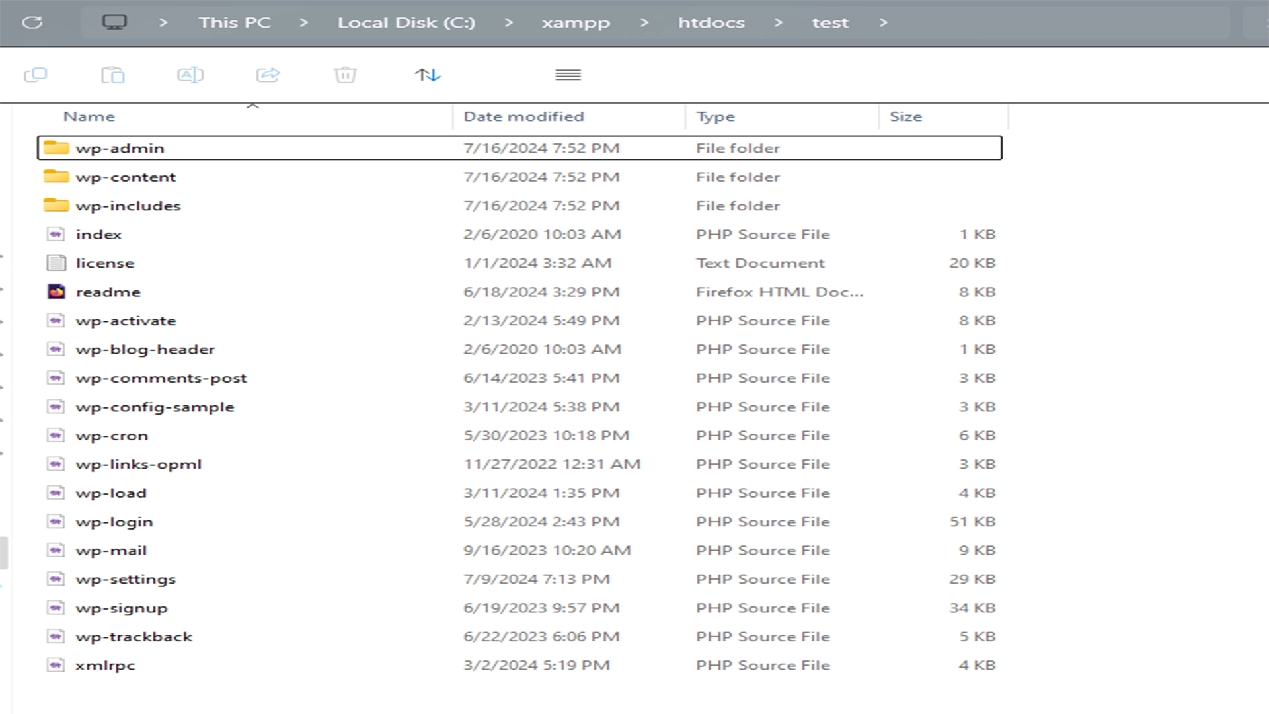The width and height of the screenshot is (1269, 714).
Task: Click the 51 KB size of wp-login
Action: coord(972,522)
